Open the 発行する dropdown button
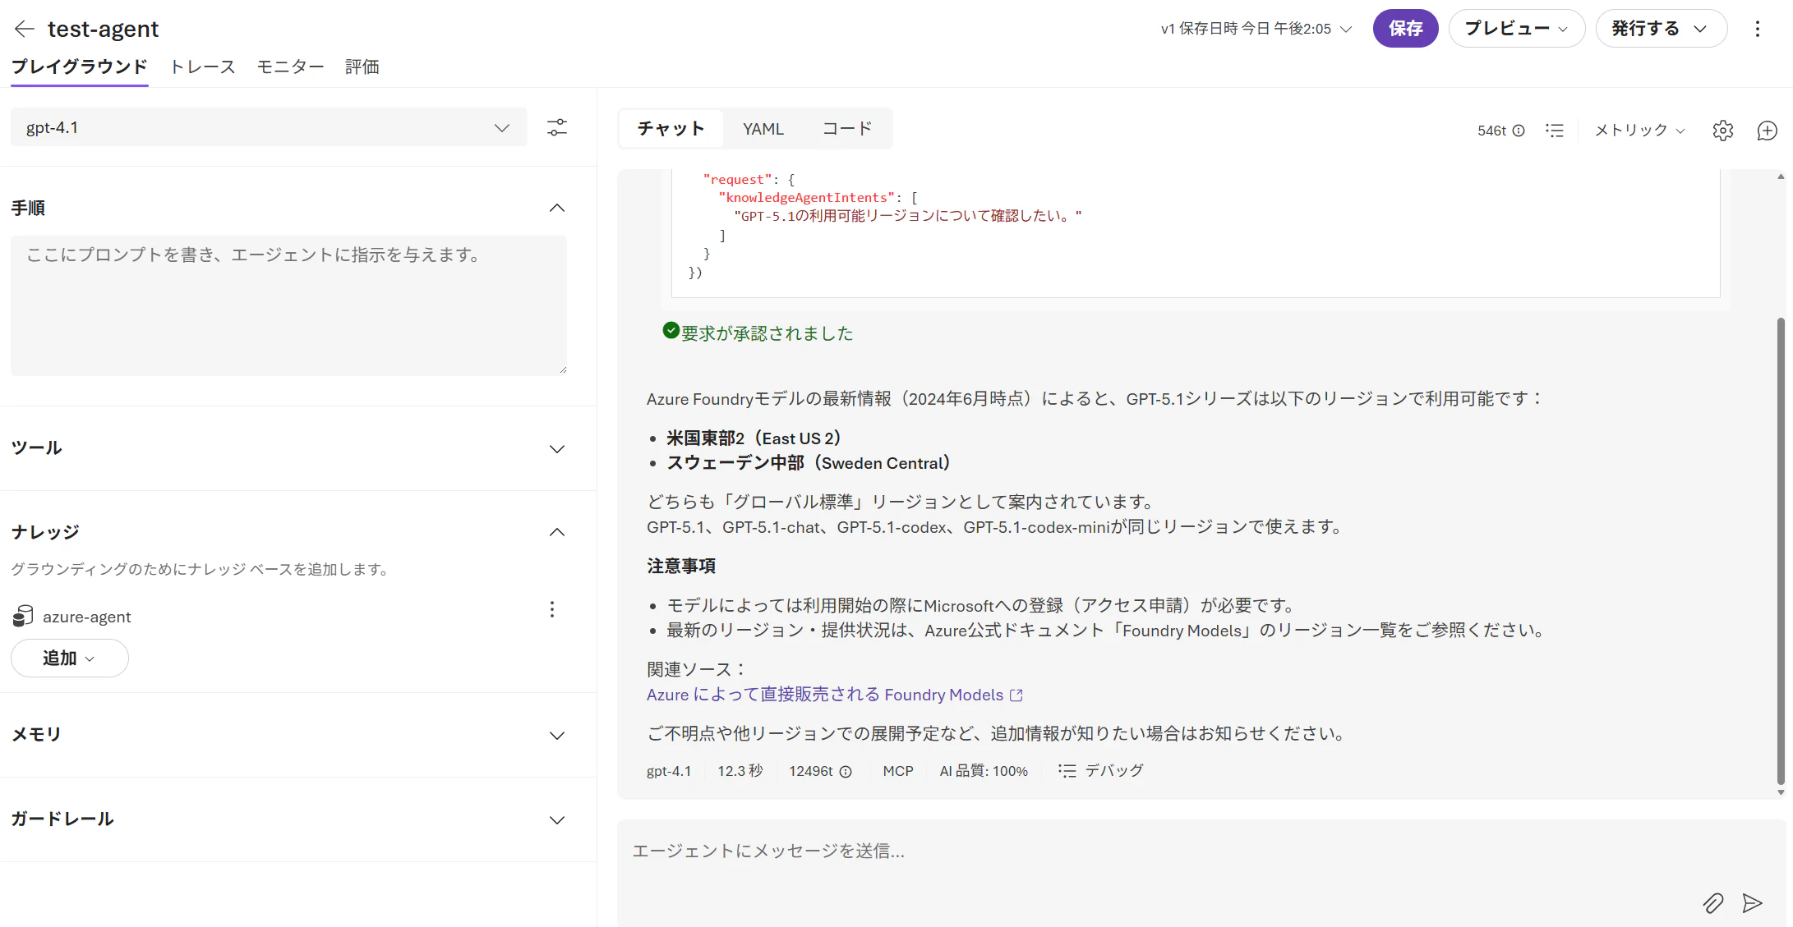1793x927 pixels. click(x=1661, y=29)
